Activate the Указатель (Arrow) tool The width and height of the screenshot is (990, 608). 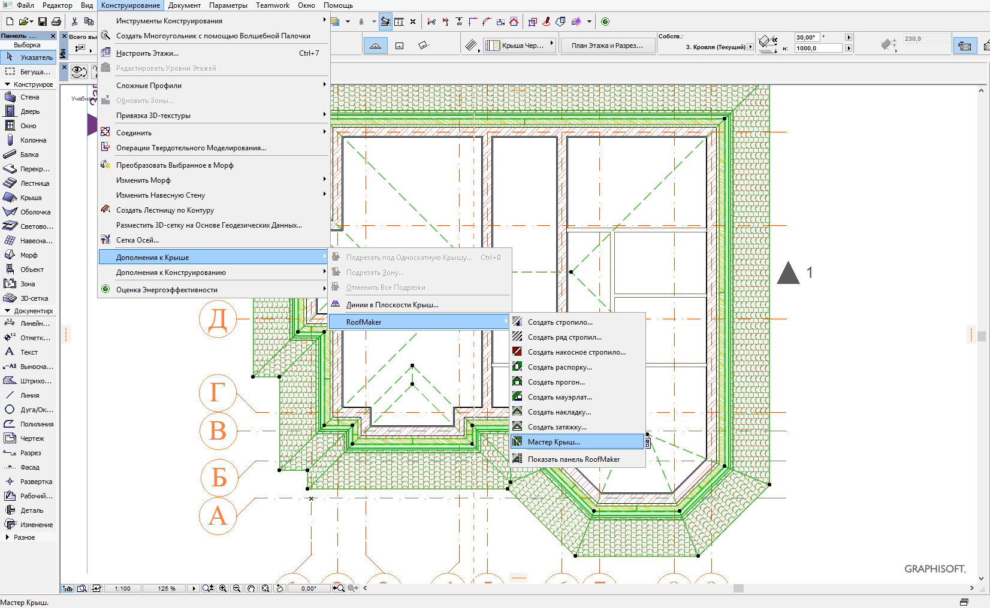(28, 58)
